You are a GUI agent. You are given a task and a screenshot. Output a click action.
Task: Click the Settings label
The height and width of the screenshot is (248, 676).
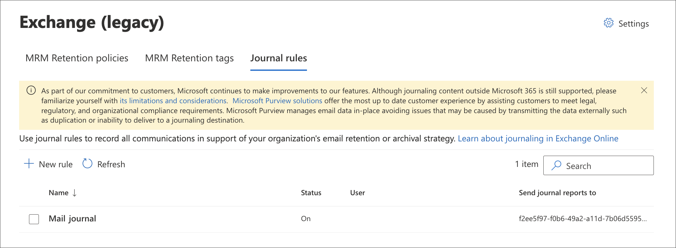coord(633,24)
